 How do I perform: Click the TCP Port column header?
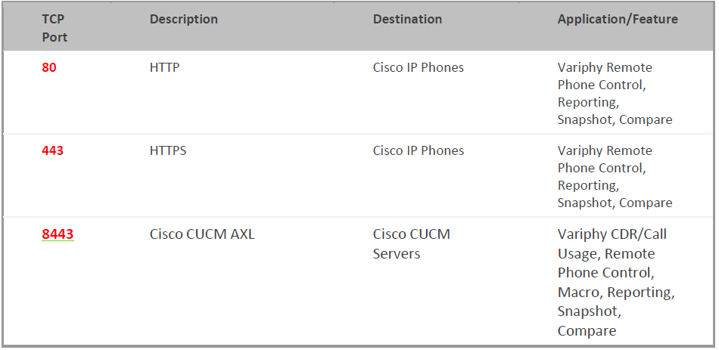pos(54,28)
